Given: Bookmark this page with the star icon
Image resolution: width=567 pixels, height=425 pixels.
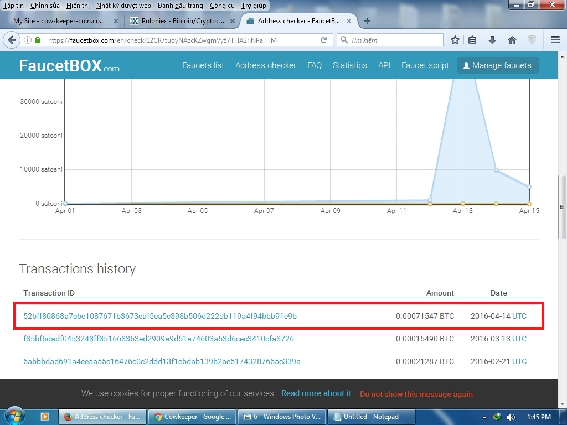Looking at the screenshot, I should (455, 40).
